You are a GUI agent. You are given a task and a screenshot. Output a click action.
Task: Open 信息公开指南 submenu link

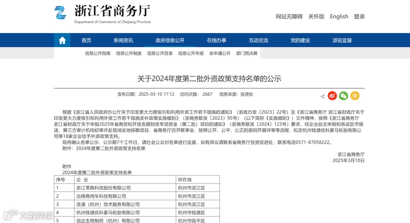[x=98, y=54]
